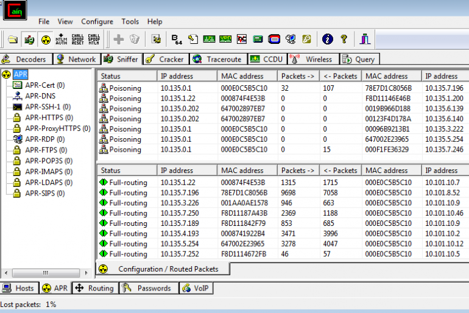Open the Routing bottom tab
The width and height of the screenshot is (469, 313).
pos(95,288)
